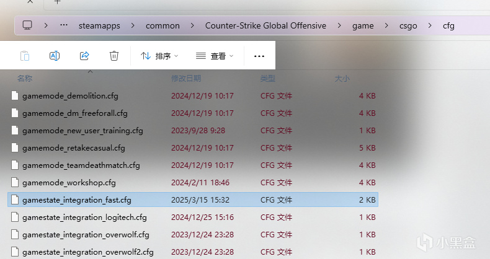
Task: Expand chevron after csgo breadcrumb
Action: click(x=430, y=25)
